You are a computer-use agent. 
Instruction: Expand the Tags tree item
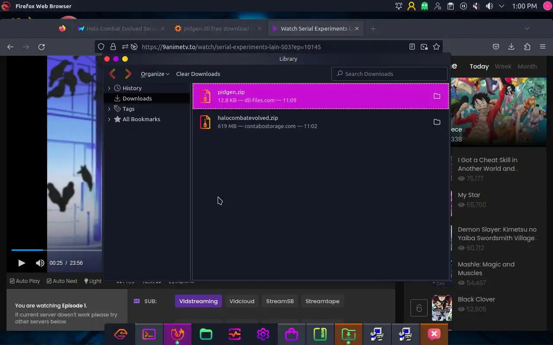coord(109,109)
